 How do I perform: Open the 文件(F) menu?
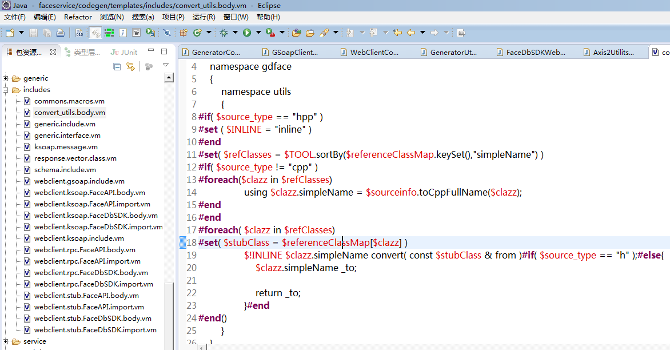click(15, 17)
